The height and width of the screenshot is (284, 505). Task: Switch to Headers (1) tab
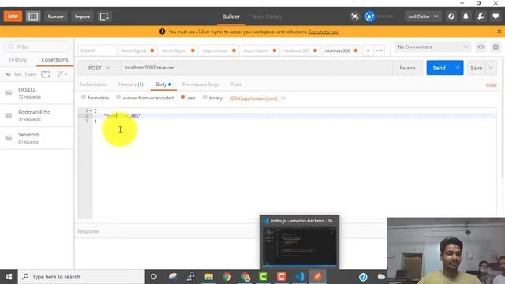point(131,84)
